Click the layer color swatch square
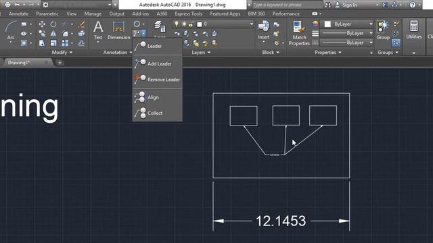Viewport: 433px width, 243px height. pos(200,24)
